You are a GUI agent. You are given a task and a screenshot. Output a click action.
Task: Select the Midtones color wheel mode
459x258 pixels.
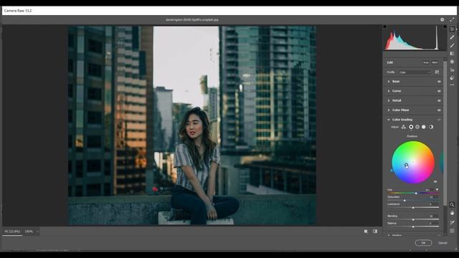(x=417, y=127)
